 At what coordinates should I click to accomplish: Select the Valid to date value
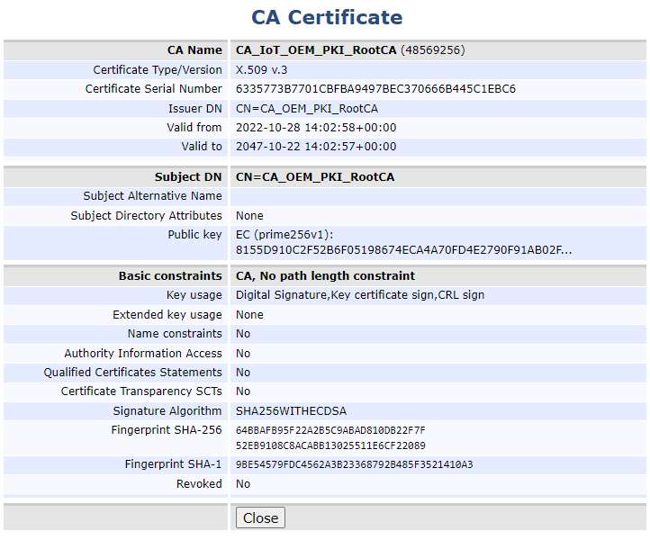click(x=315, y=147)
